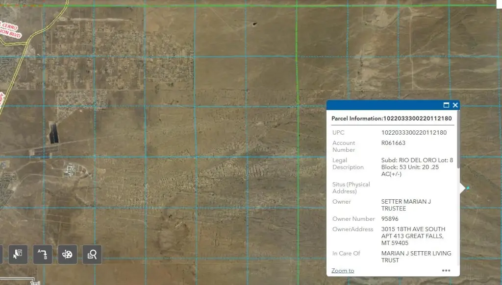Click the Zoom to link

tap(343, 271)
